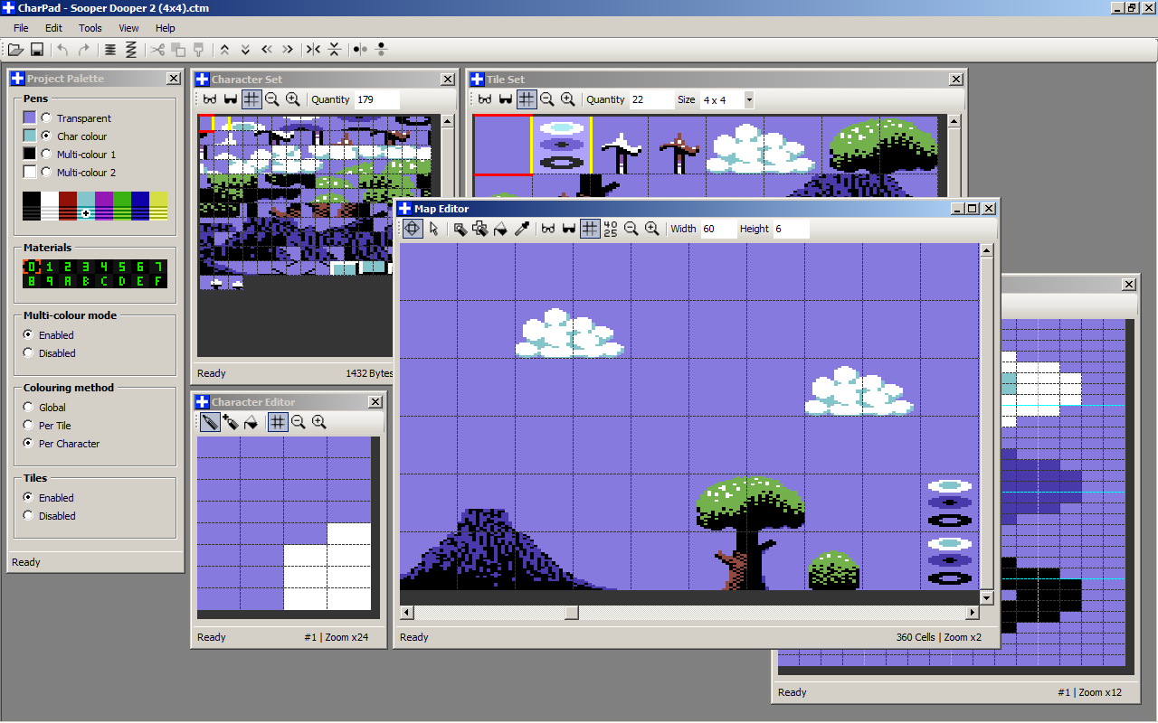Select the fill bucket tool in Map Editor

click(x=500, y=229)
